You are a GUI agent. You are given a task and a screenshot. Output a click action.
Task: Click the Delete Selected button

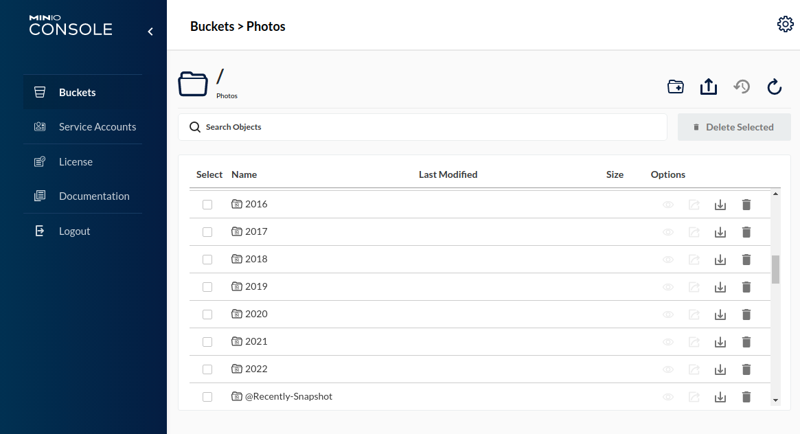click(x=734, y=126)
